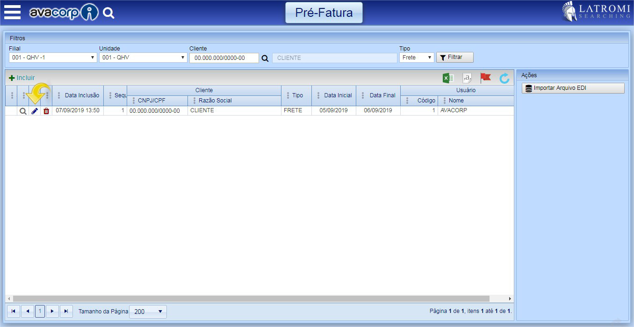Open Data Inclusão column menu
The image size is (634, 327).
[59, 95]
